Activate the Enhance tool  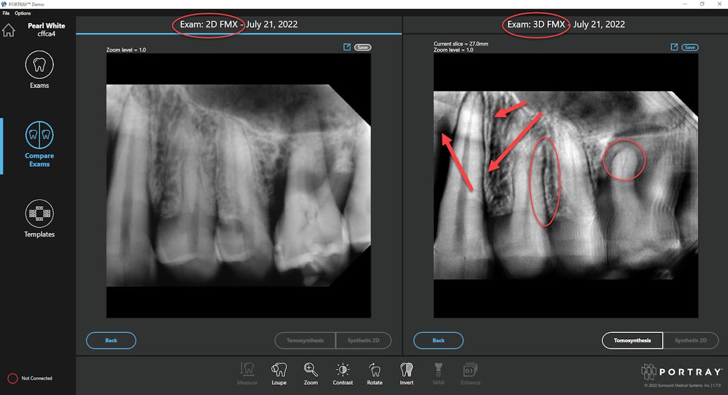tap(470, 373)
